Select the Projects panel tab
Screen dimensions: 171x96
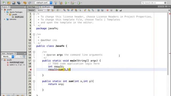click(5, 7)
